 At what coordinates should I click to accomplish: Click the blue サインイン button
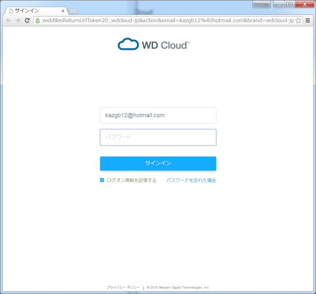click(158, 163)
